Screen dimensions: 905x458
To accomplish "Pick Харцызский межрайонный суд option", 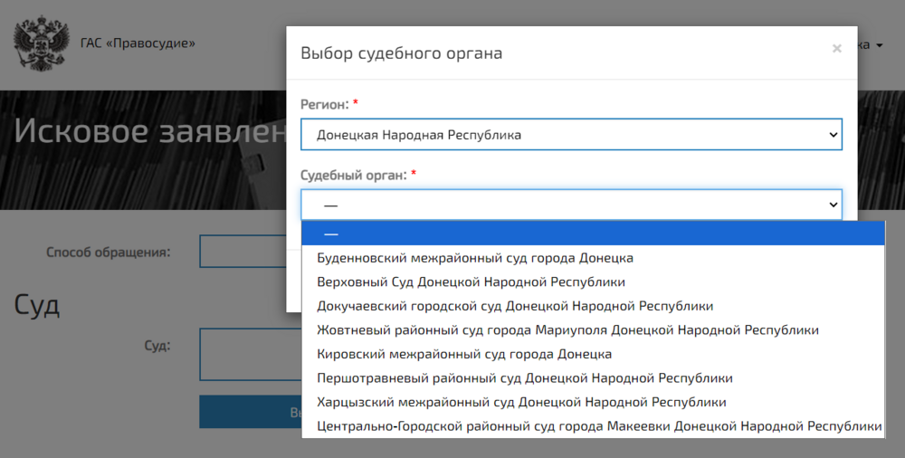I will [x=521, y=402].
